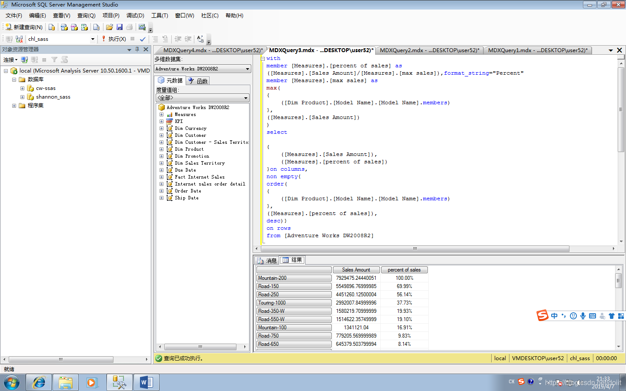Open the 连接 dropdown in Object Explorer
Screen dimensions: 626x391
(10, 60)
